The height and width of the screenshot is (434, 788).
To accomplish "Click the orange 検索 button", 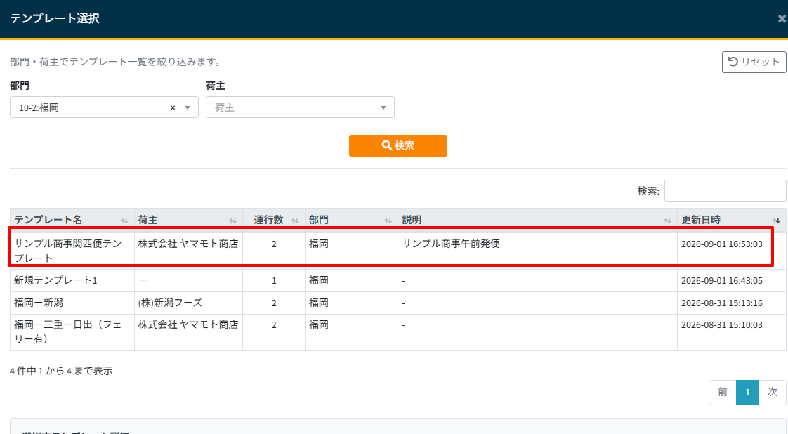I will tap(398, 145).
